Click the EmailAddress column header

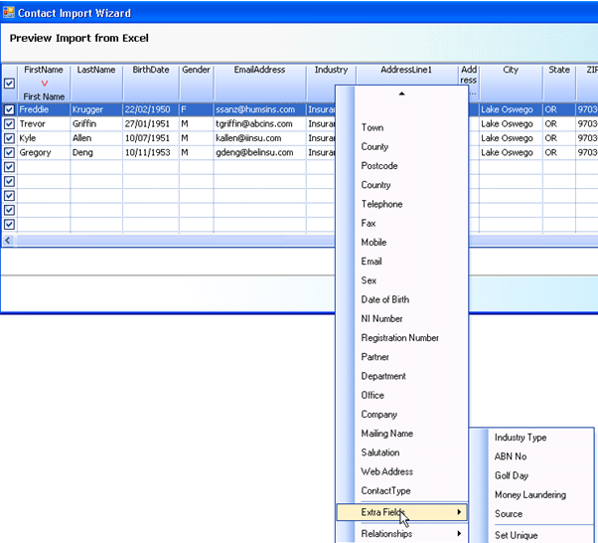(259, 83)
